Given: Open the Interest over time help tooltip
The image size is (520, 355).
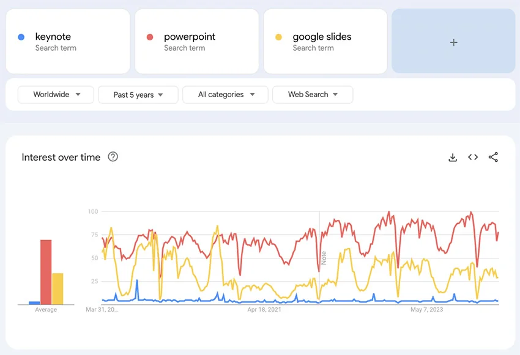Looking at the screenshot, I should (x=113, y=157).
